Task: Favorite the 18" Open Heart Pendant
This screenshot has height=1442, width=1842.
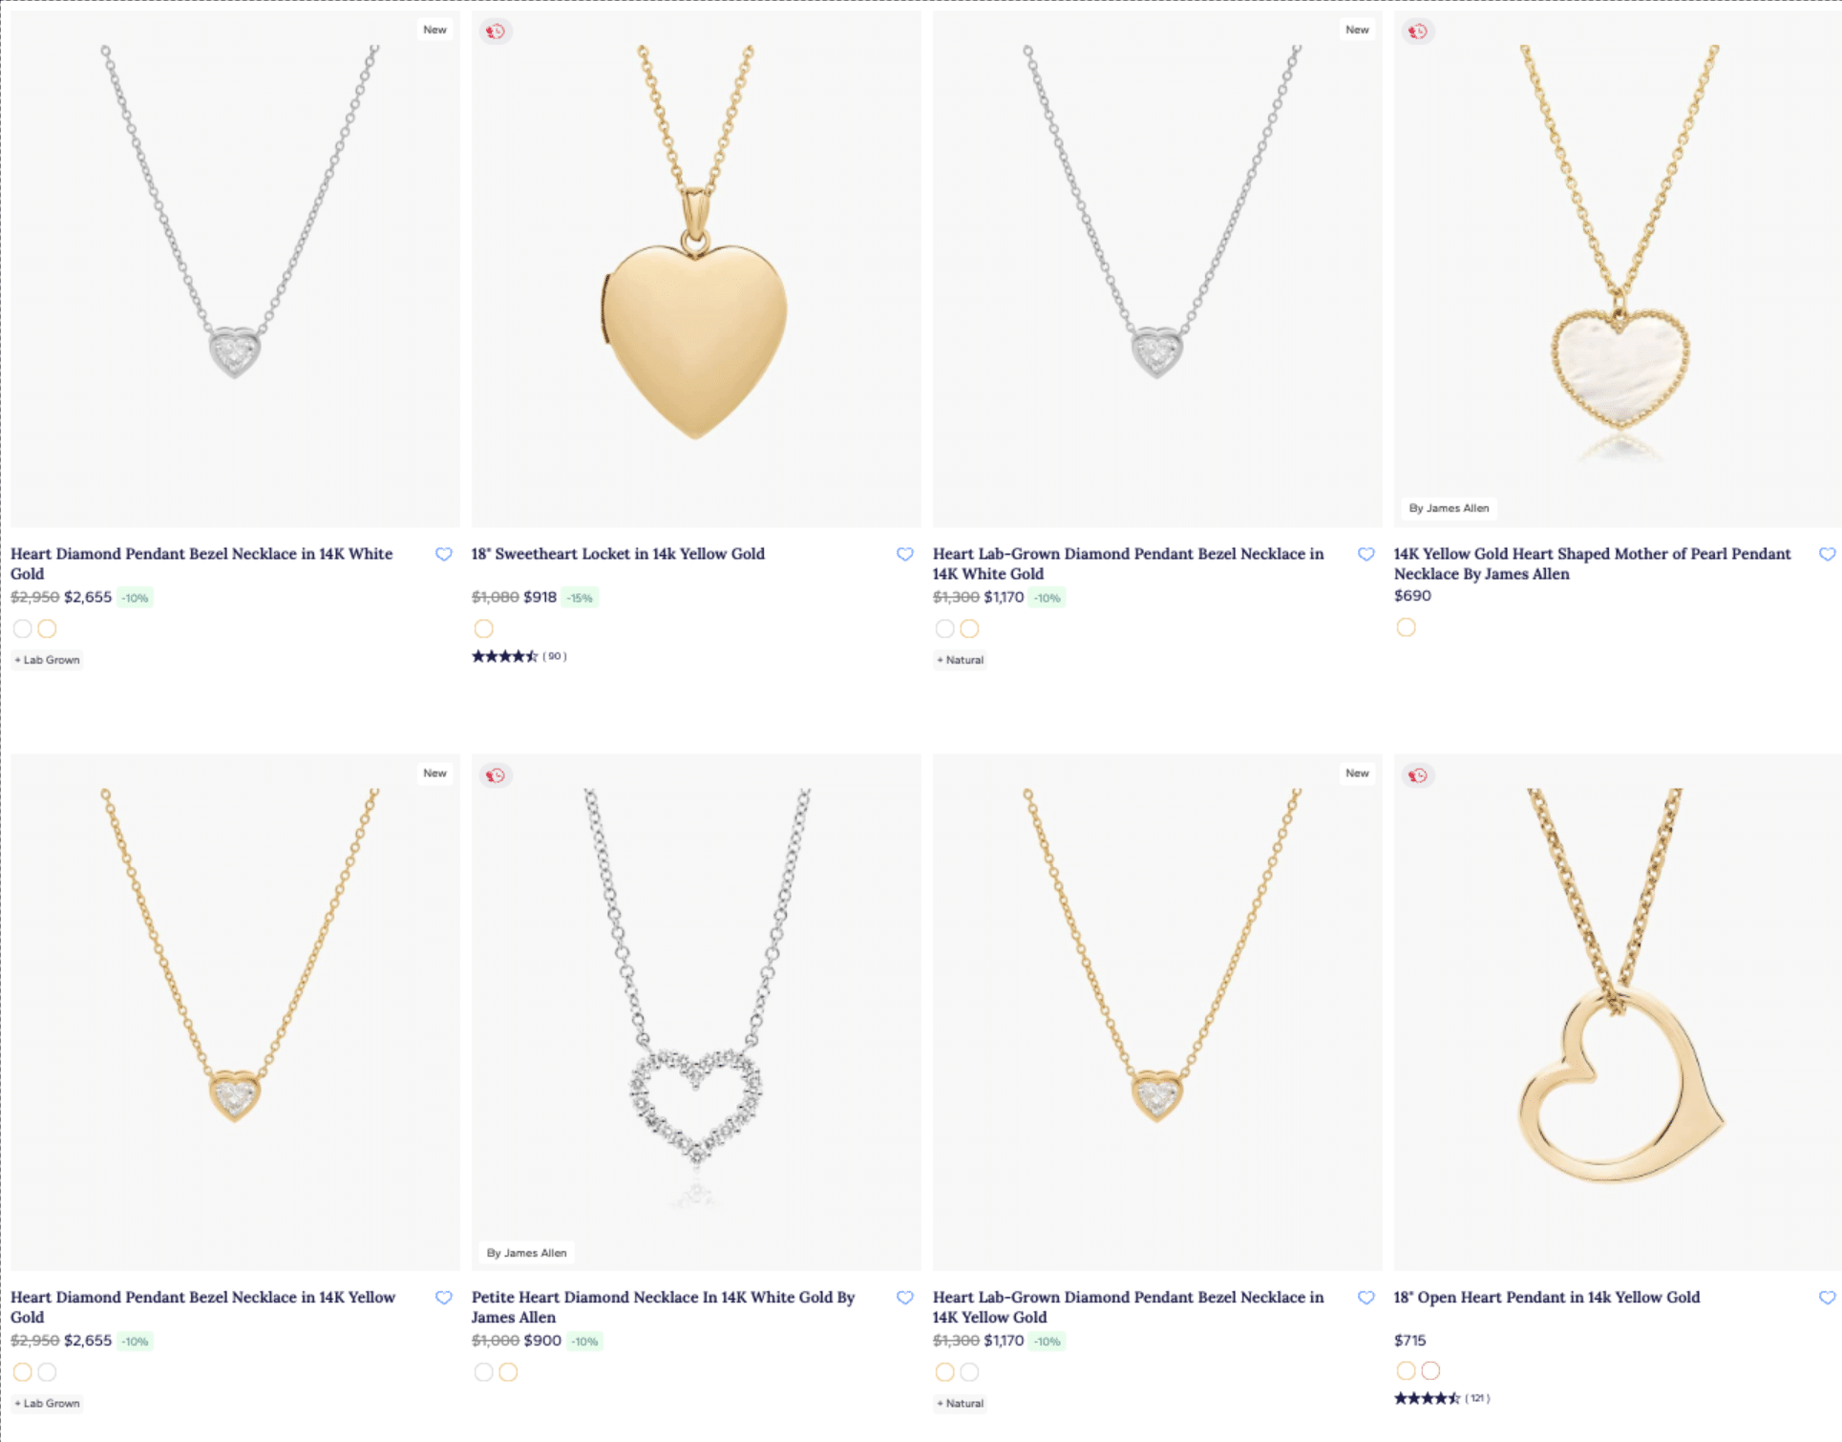Action: pos(1829,1298)
